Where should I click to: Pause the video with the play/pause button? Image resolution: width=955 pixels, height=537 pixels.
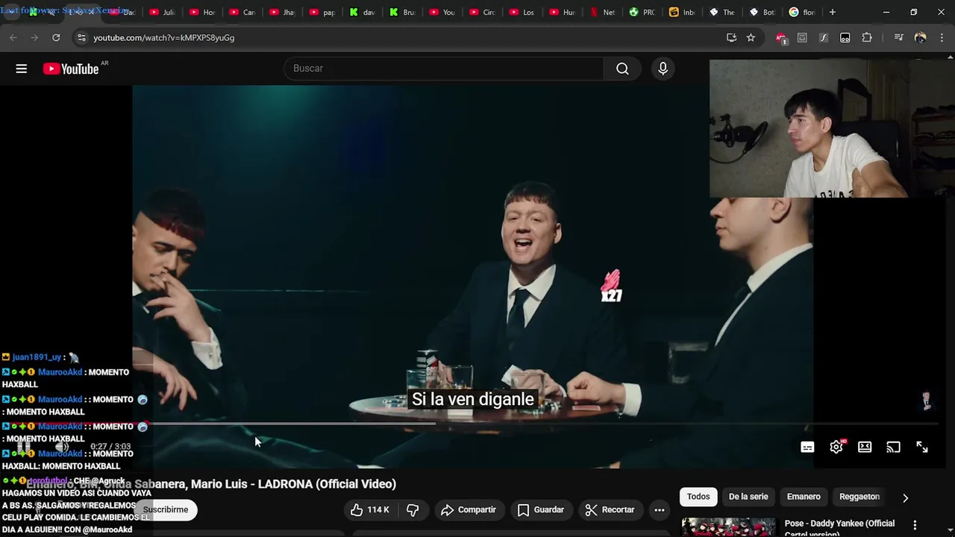coord(25,447)
